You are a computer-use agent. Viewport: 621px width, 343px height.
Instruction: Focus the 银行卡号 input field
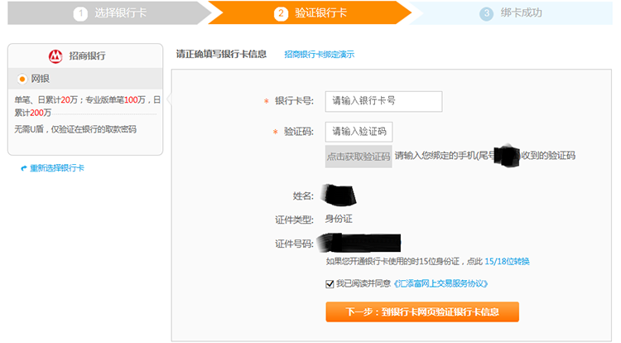tap(383, 101)
